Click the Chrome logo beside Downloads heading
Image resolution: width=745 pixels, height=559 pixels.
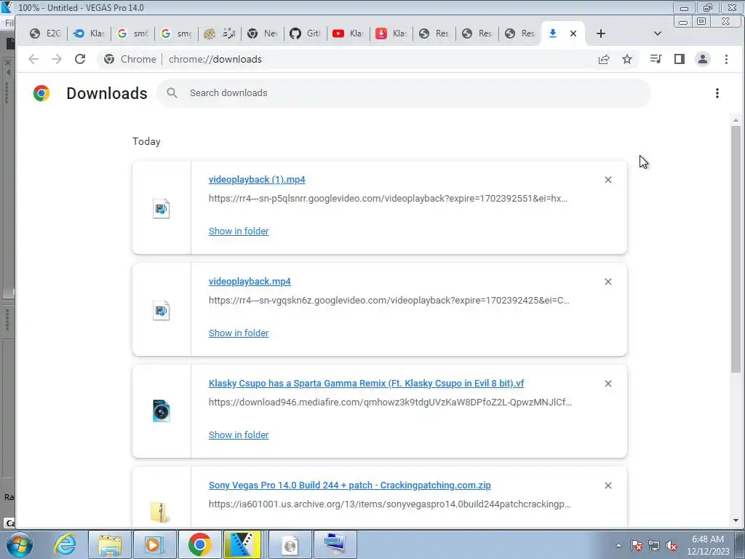41,93
